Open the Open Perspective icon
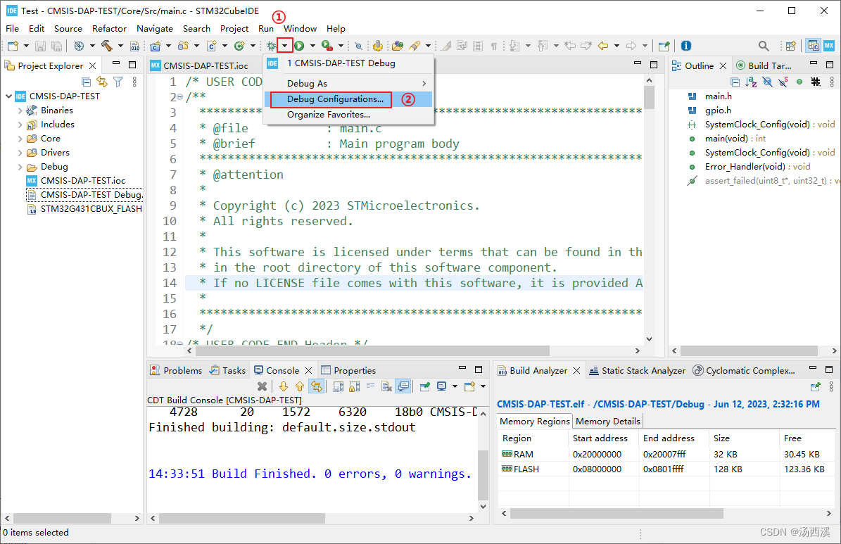The height and width of the screenshot is (544, 841). (790, 46)
